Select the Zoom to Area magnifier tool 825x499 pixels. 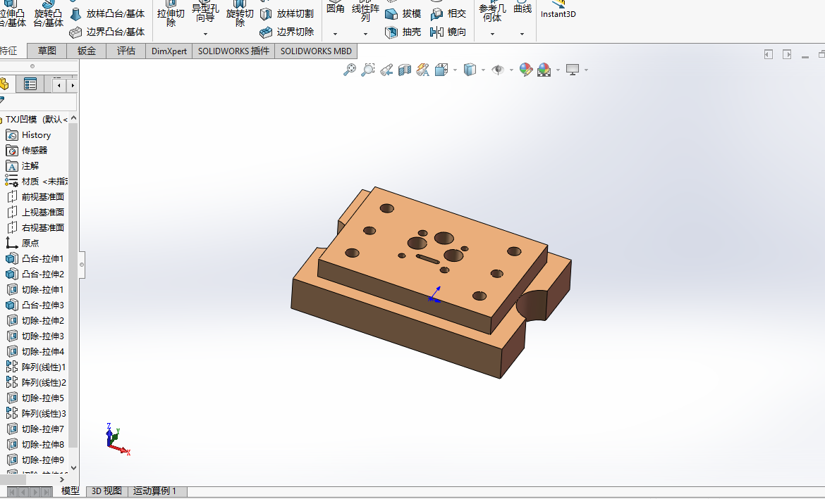click(x=367, y=70)
